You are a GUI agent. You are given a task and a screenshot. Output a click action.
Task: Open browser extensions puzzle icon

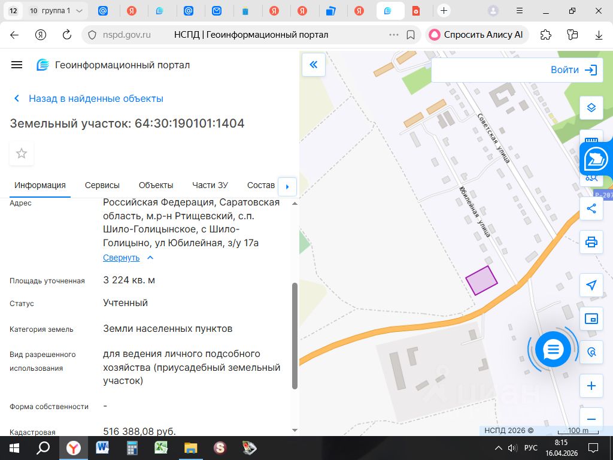(545, 35)
